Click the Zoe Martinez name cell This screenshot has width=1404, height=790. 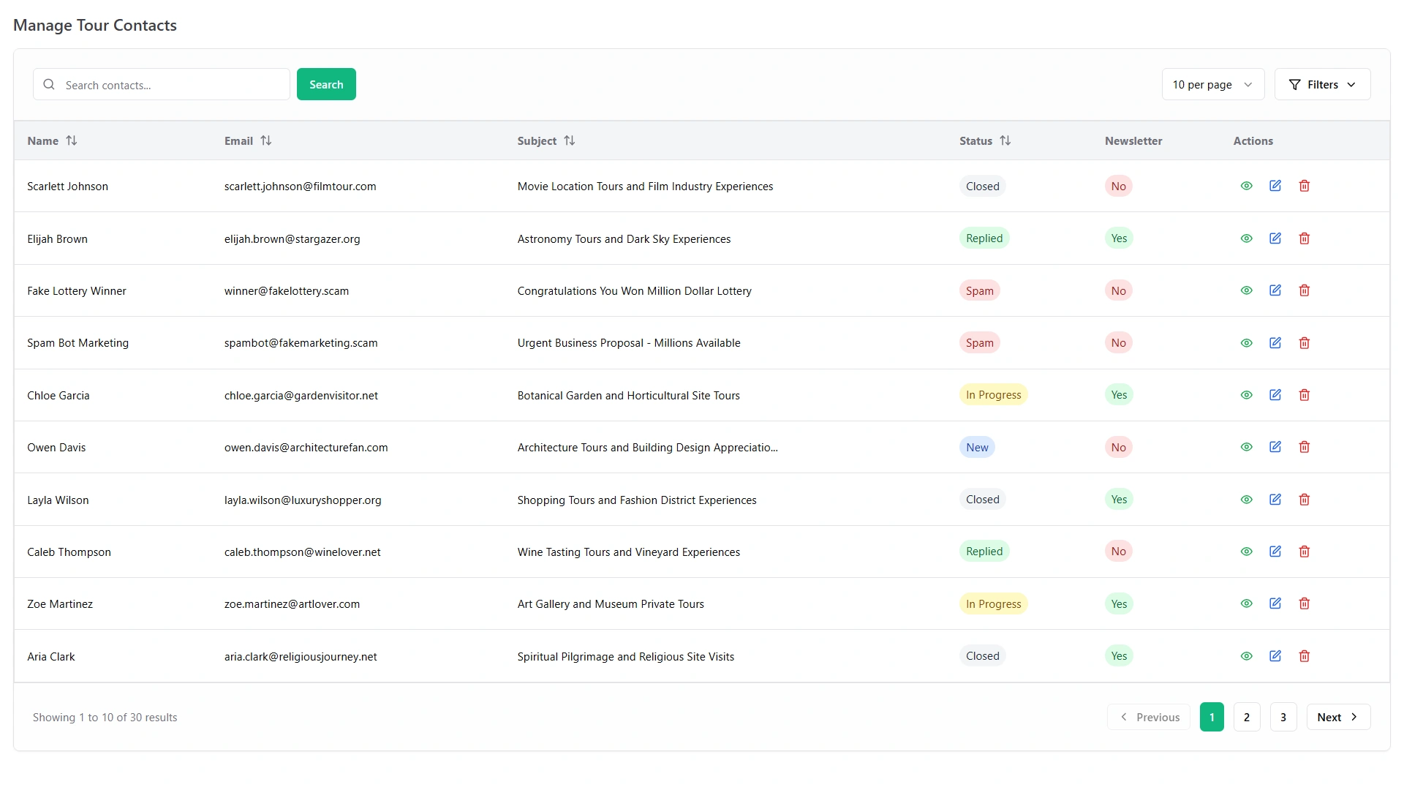[60, 604]
